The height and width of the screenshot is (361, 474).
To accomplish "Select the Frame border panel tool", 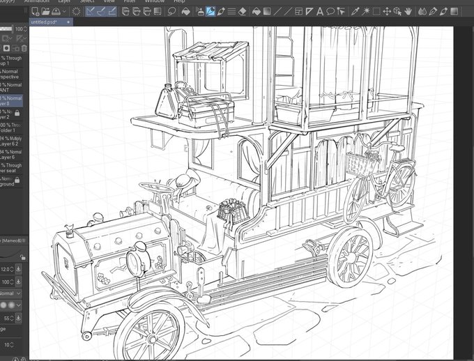I will (298, 11).
